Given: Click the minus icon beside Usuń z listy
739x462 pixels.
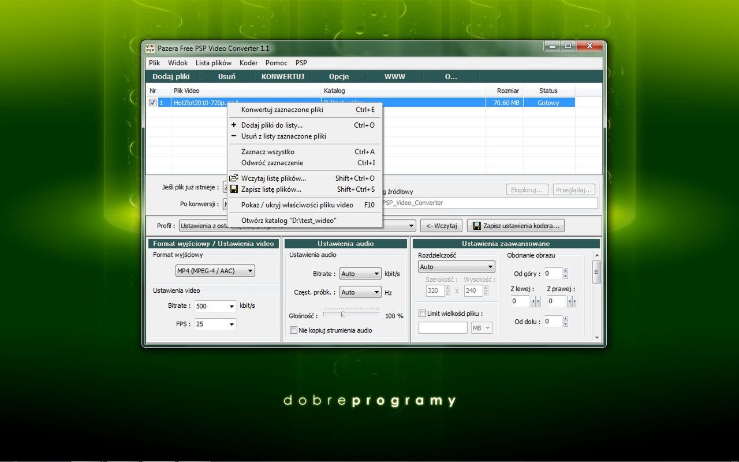Looking at the screenshot, I should point(234,136).
